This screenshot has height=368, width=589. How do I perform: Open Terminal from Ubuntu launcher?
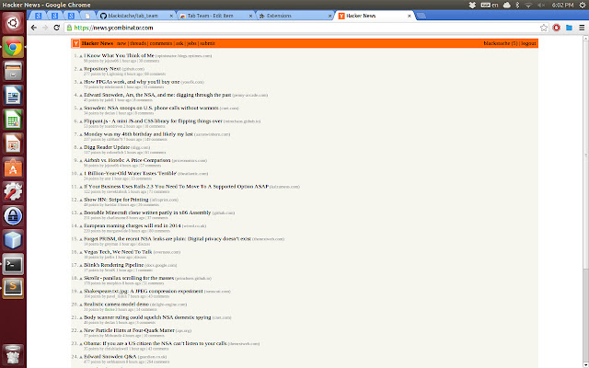tap(14, 263)
